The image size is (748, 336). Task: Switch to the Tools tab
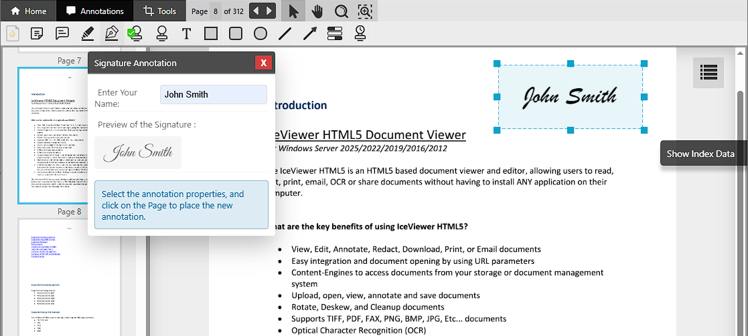[159, 11]
